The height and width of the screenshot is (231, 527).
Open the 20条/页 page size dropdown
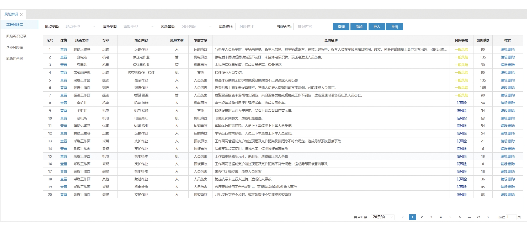(x=383, y=217)
